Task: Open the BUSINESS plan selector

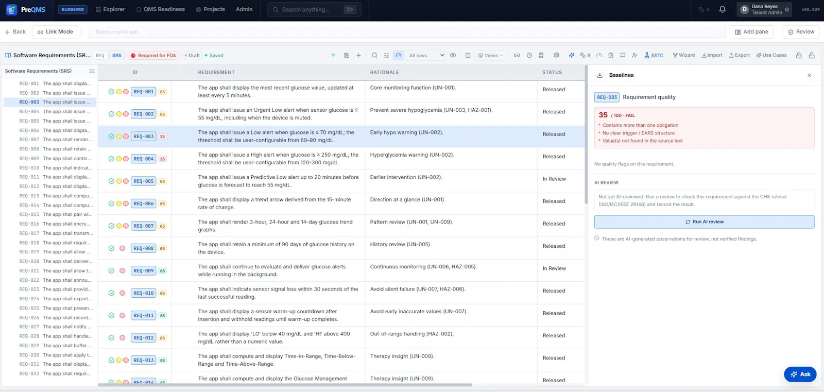Action: coord(73,9)
